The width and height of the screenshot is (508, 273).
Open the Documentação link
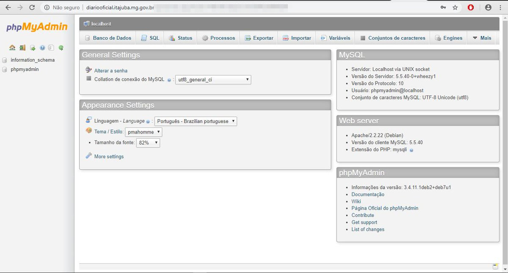click(368, 194)
